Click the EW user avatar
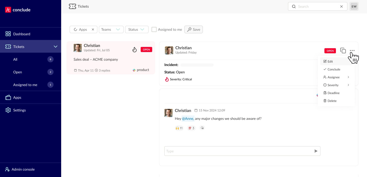Image resolution: width=367 pixels, height=177 pixels. coord(354,7)
